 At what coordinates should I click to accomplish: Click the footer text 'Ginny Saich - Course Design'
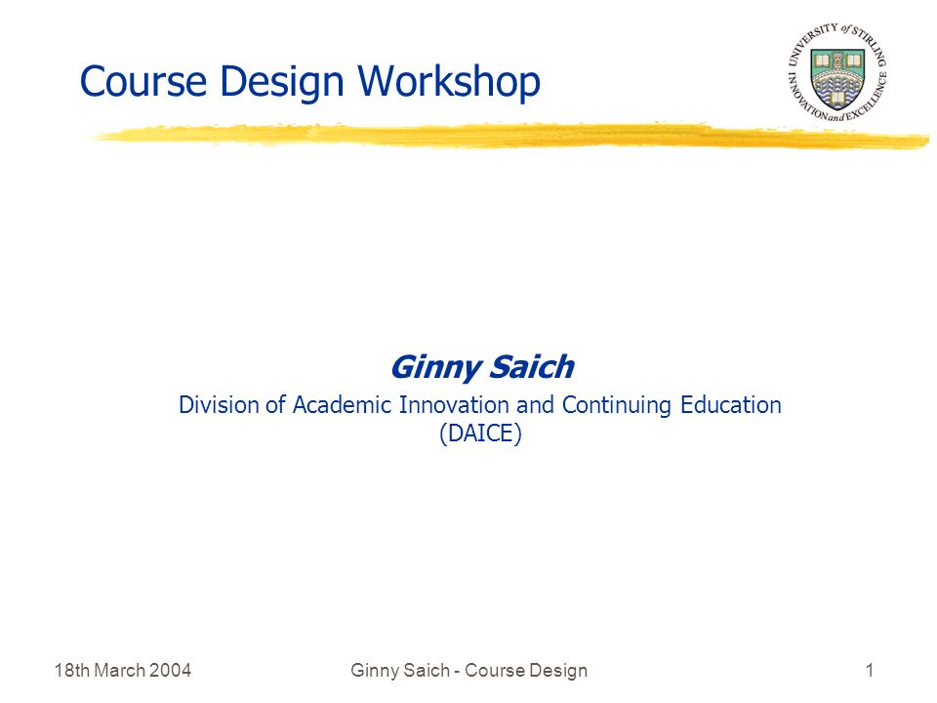tap(468, 671)
